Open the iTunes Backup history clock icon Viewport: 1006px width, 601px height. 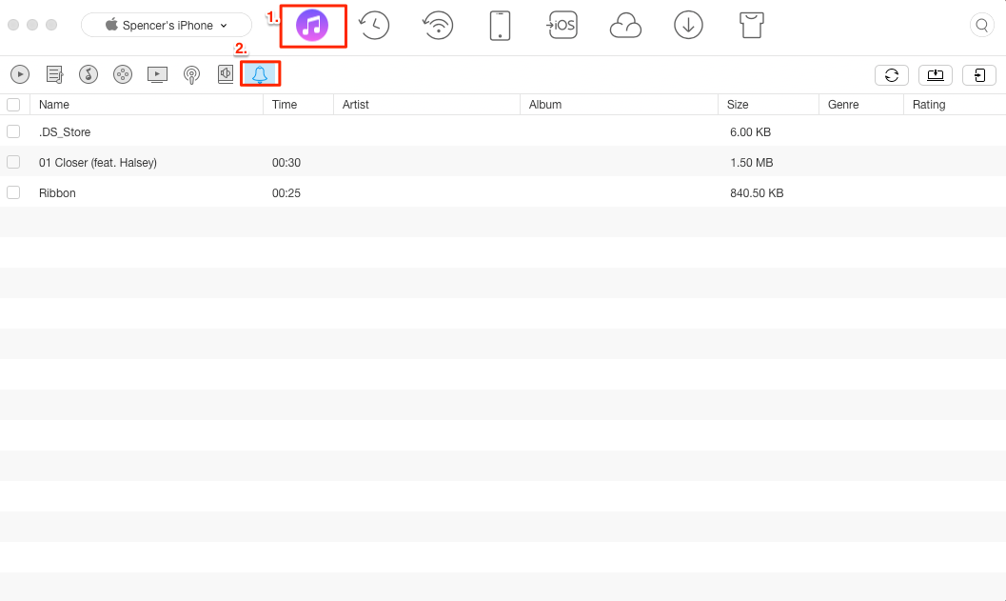tap(374, 26)
